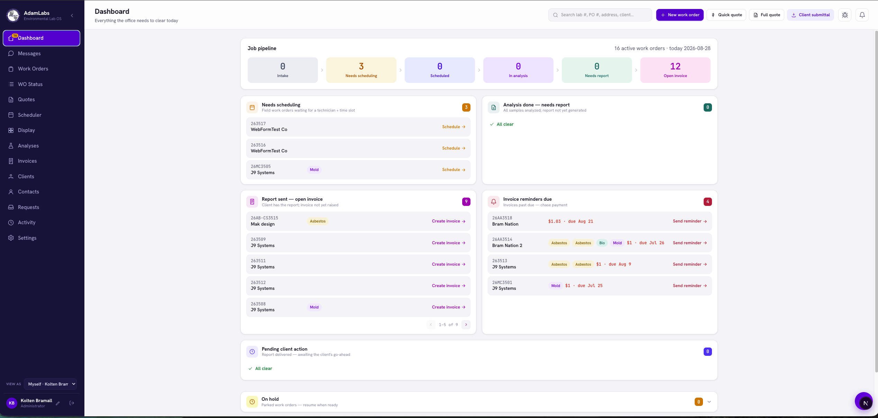This screenshot has height=418, width=878.
Task: Send reminder for 26AA3518 Bram Nation
Action: 690,221
